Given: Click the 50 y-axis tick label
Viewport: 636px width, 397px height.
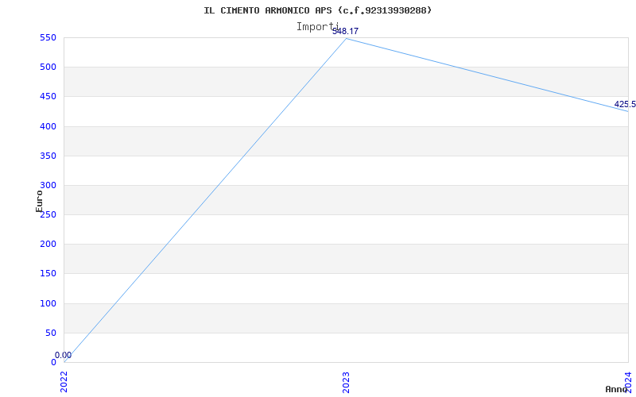Looking at the screenshot, I should click(x=50, y=333).
